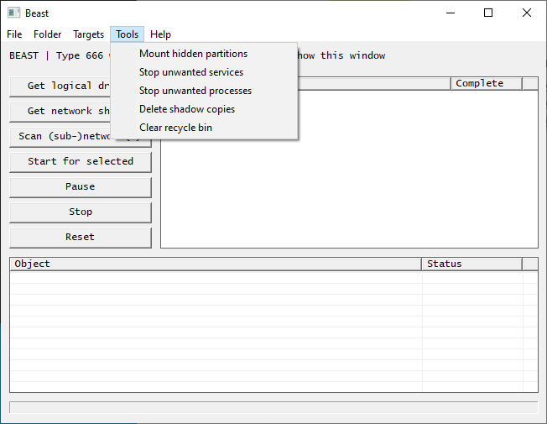The width and height of the screenshot is (547, 424).
Task: Maximize the Beast window
Action: pyautogui.click(x=488, y=13)
